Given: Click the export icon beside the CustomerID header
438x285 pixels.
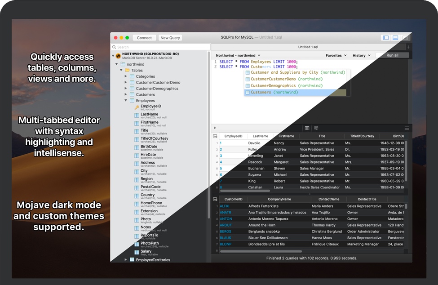Looking at the screenshot, I should (215, 199).
